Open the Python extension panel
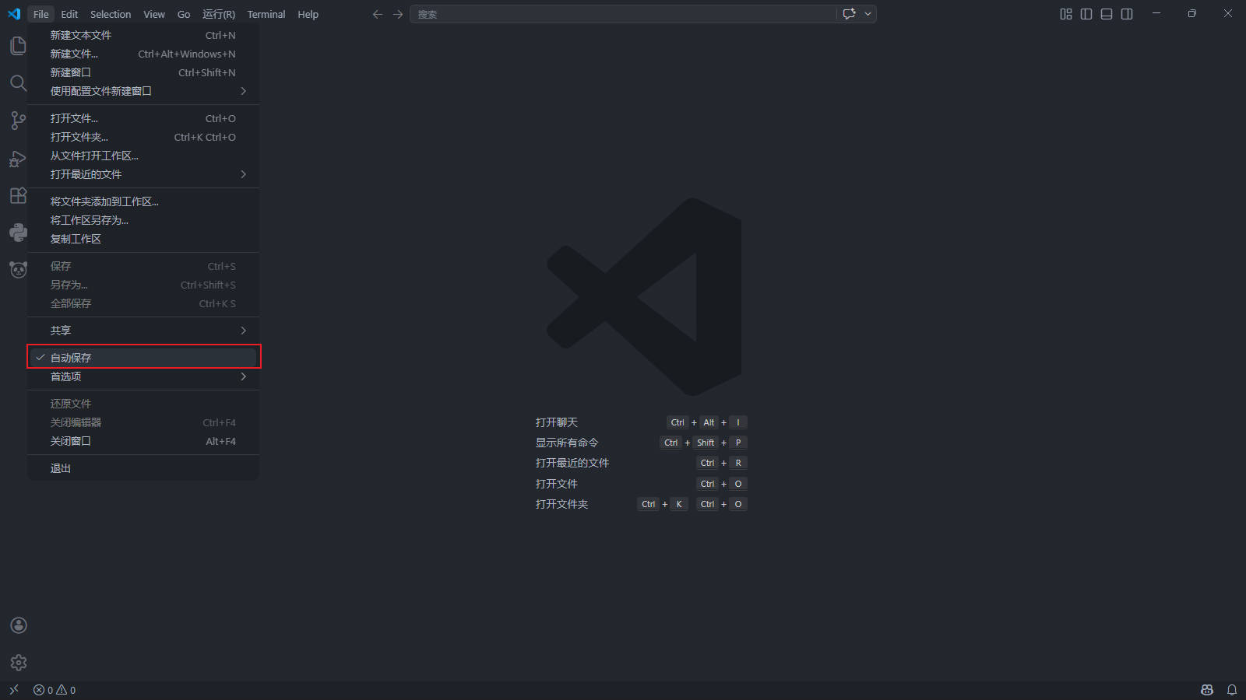The image size is (1246, 700). [18, 233]
